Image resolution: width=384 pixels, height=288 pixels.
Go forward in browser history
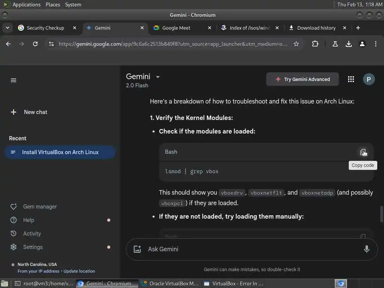(22, 44)
